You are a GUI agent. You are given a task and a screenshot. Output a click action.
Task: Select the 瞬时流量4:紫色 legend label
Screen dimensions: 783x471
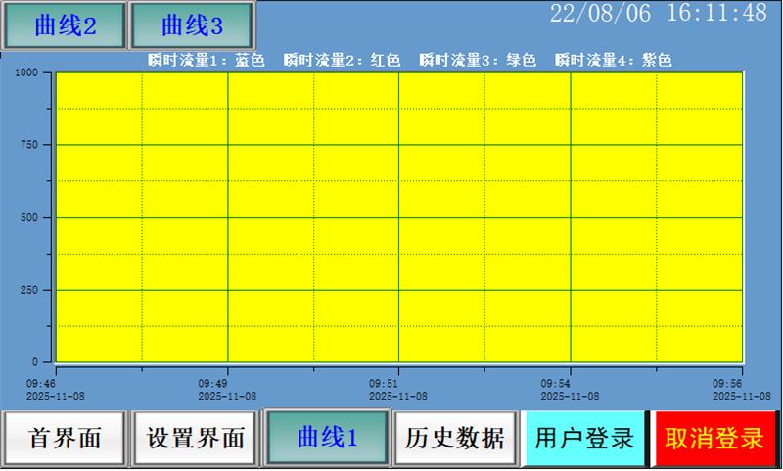[x=613, y=60]
